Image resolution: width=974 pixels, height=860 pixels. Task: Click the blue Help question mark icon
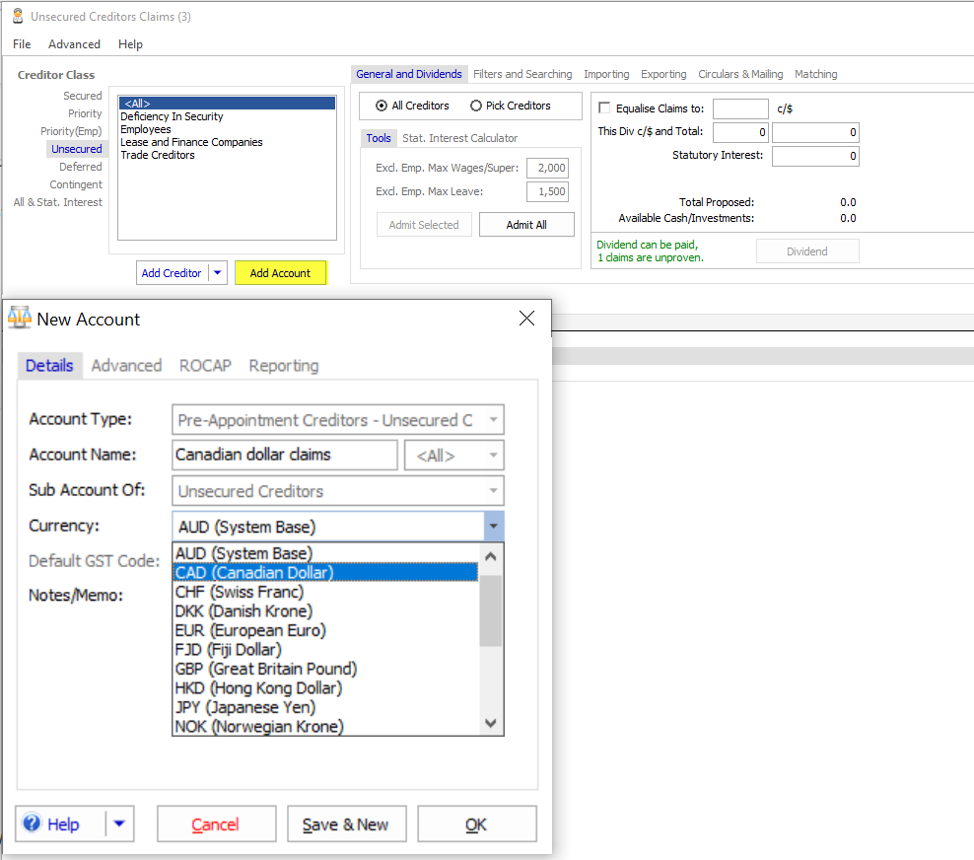point(33,824)
